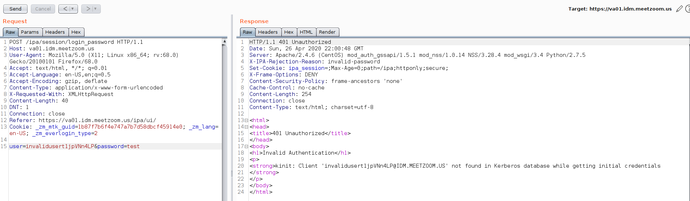690x201 pixels.
Task: Go back with the history left arrow
Action: (65, 9)
